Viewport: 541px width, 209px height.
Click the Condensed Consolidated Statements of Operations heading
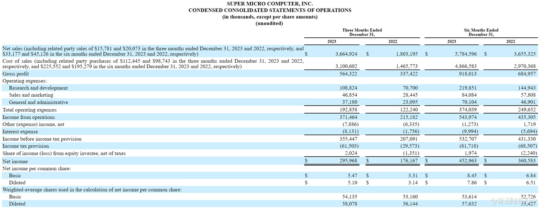(x=270, y=10)
